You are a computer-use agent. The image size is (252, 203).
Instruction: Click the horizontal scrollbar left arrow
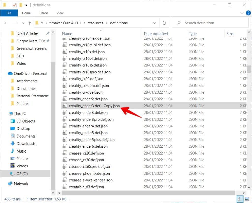click(59, 193)
